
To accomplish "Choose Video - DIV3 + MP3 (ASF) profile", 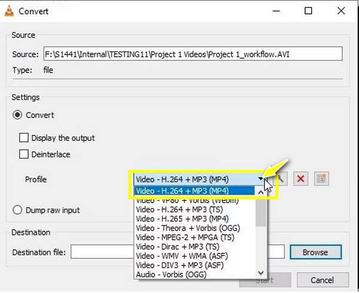I will pos(194,265).
